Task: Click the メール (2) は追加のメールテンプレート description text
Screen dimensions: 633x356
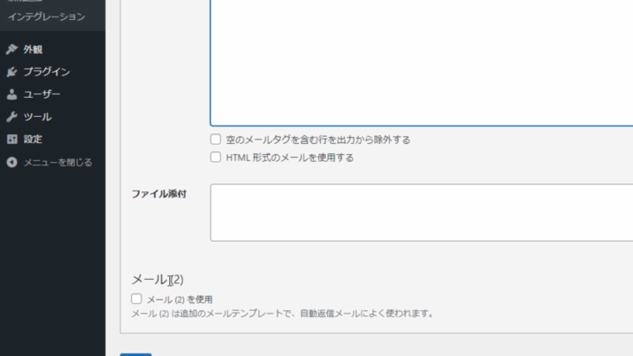Action: click(283, 314)
